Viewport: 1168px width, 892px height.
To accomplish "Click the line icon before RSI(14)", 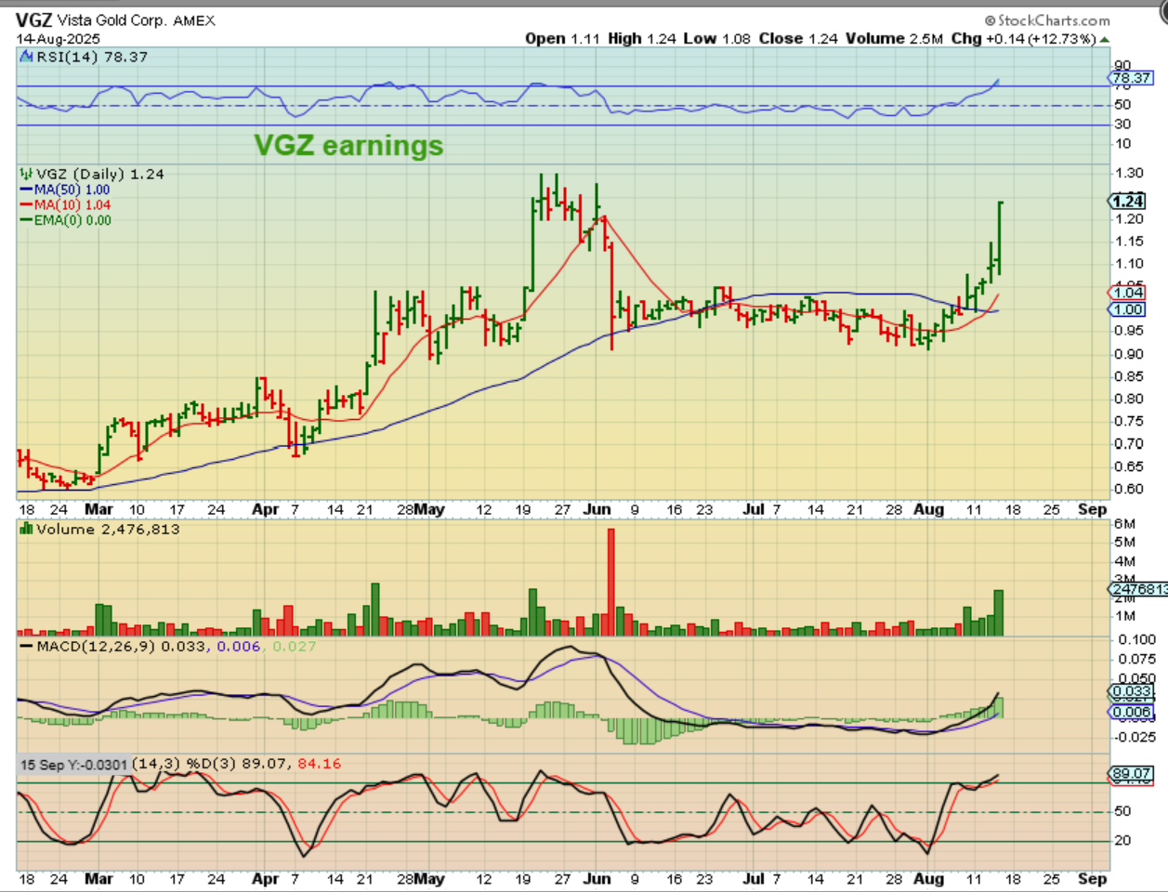I will coord(27,57).
